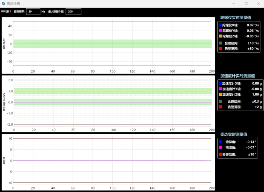Click the accelerometer 告警范围 value ±2 g
This screenshot has width=264, height=192.
pyautogui.click(x=259, y=107)
